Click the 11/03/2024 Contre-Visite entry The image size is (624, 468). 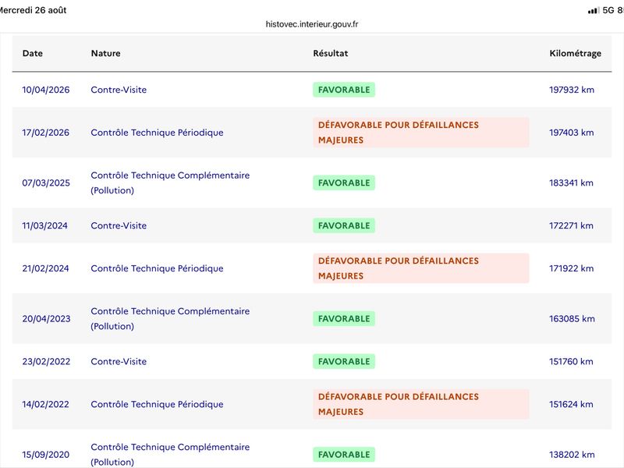[x=119, y=225]
